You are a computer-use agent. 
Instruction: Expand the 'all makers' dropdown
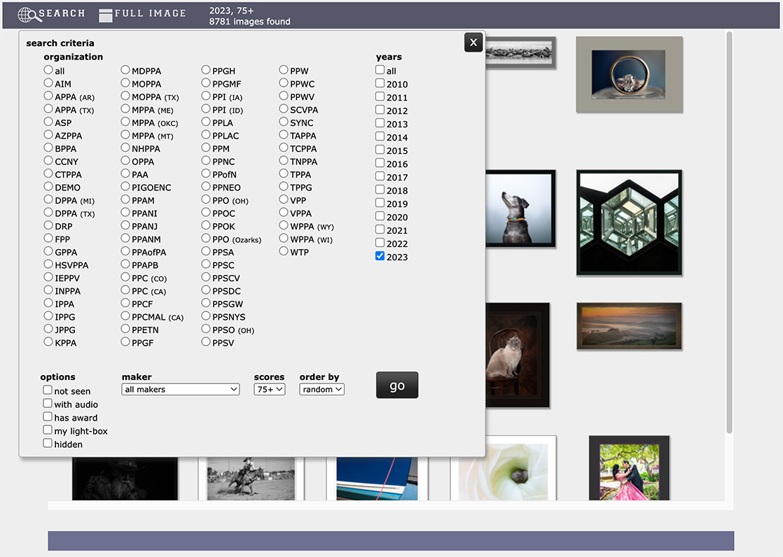[181, 389]
